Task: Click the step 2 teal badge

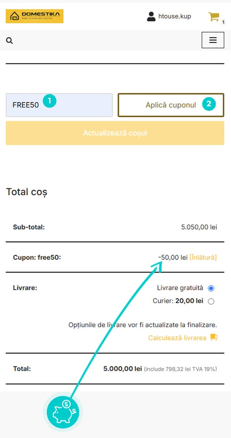Action: click(209, 104)
